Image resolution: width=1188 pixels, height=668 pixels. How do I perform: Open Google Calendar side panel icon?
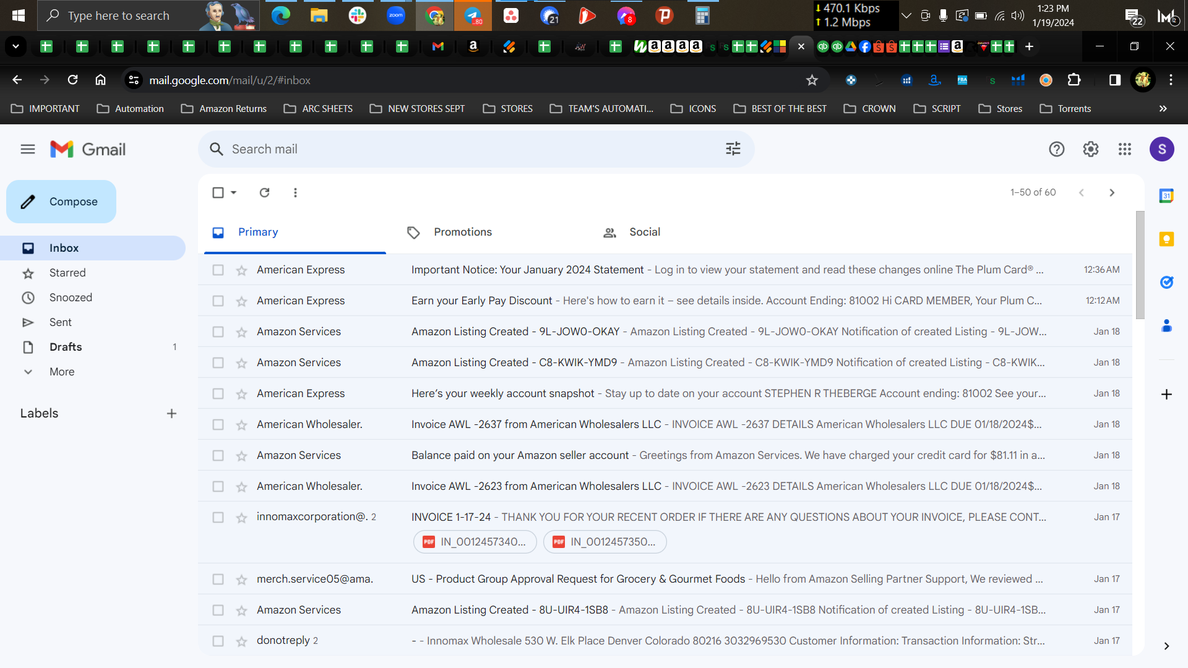pyautogui.click(x=1166, y=196)
